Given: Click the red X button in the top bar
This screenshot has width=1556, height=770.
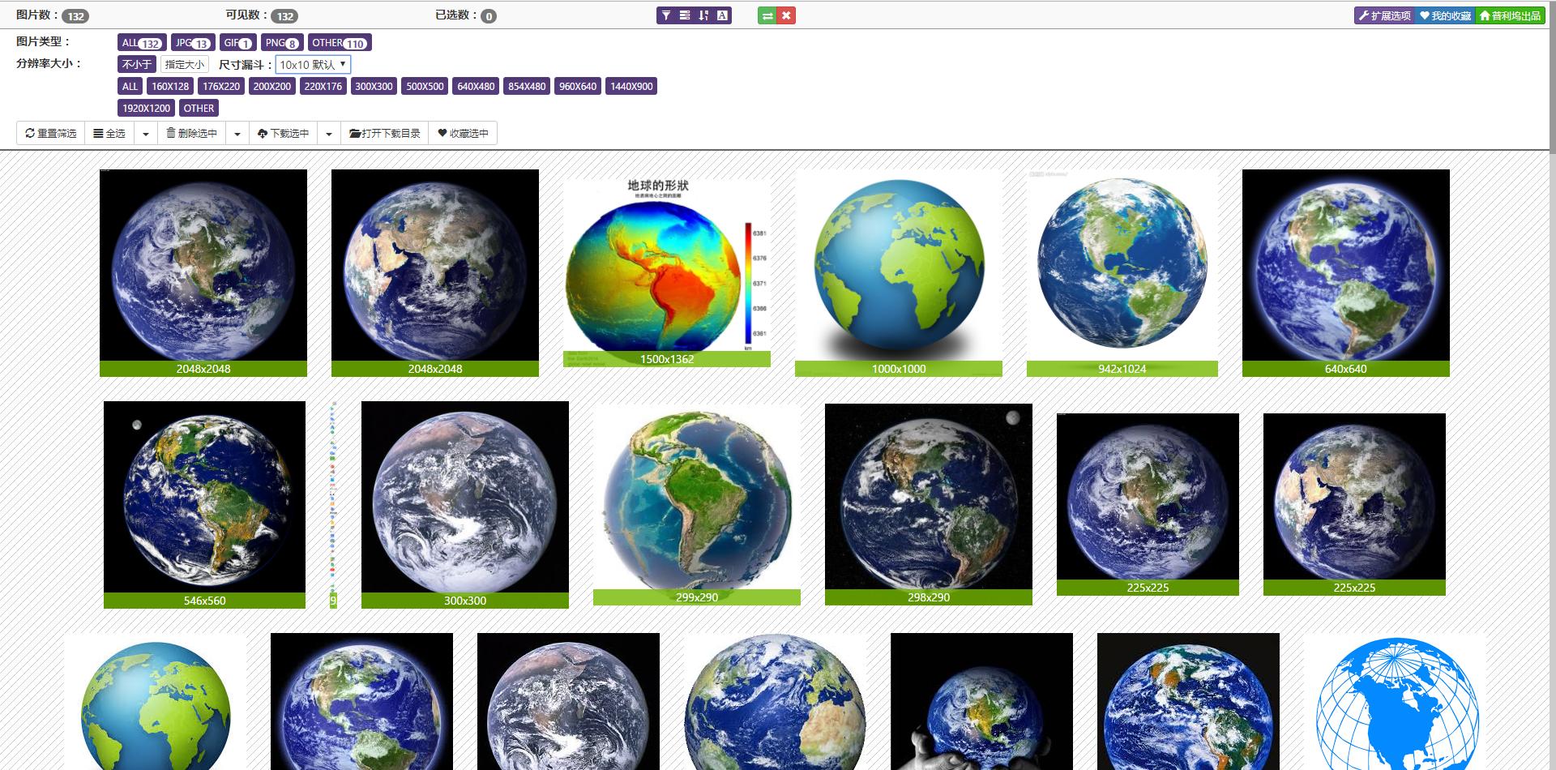Looking at the screenshot, I should click(x=786, y=15).
